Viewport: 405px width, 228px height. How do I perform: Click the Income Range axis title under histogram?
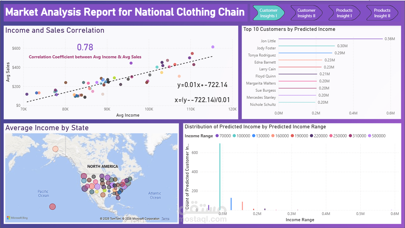tap(300, 220)
